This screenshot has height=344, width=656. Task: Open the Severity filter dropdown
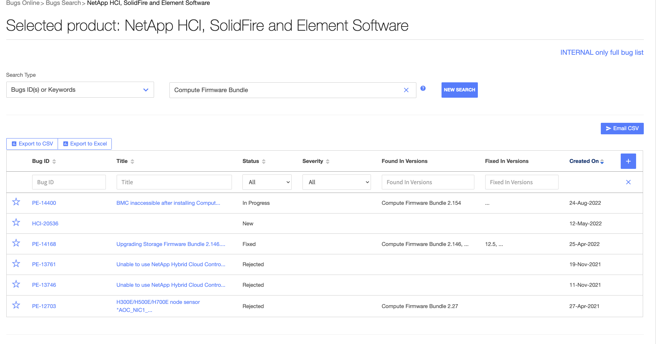336,182
